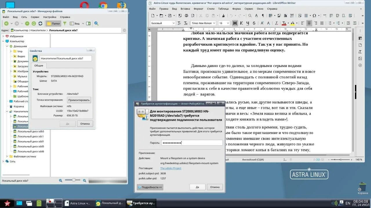Select Локальный диск sdd6 in tree
The width and height of the screenshot is (371, 208).
(x=30, y=151)
